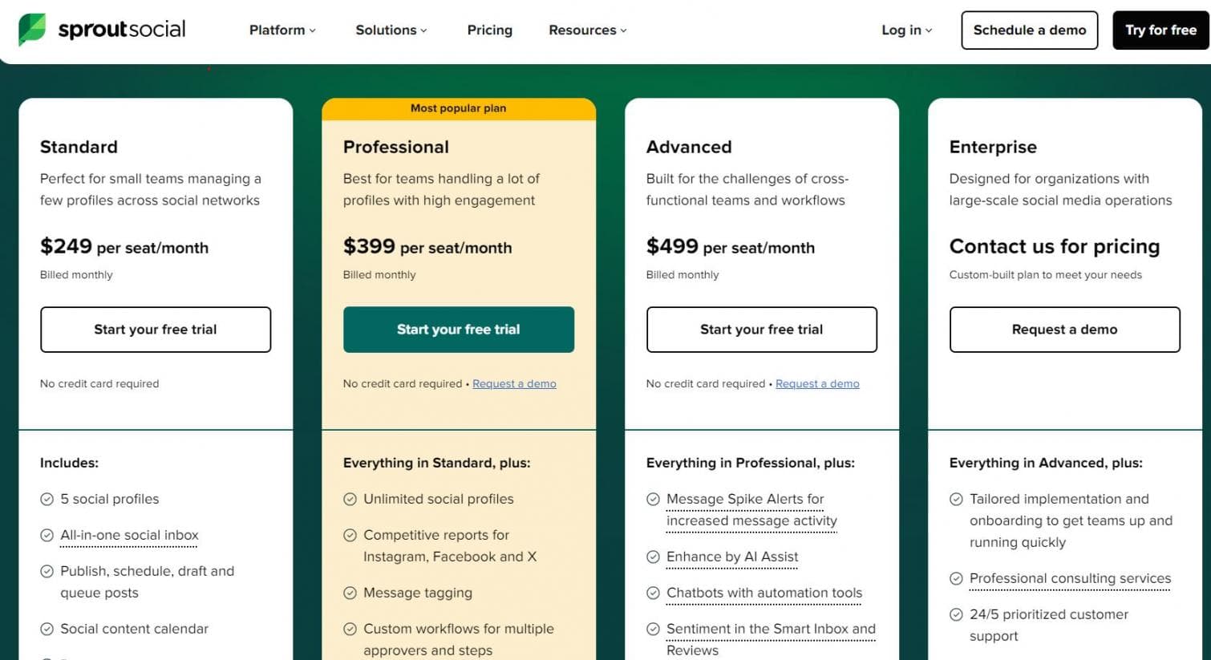Open the All-in-one social inbox tooltip term
Viewport: 1211px width, 660px height.
[x=129, y=536]
